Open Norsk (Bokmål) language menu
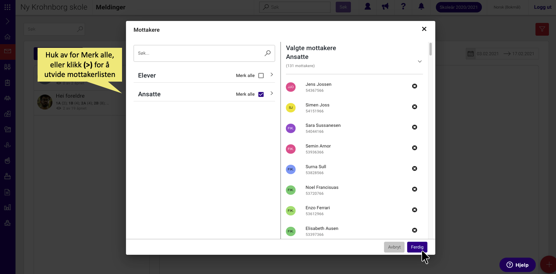This screenshot has width=556, height=274. click(x=507, y=7)
